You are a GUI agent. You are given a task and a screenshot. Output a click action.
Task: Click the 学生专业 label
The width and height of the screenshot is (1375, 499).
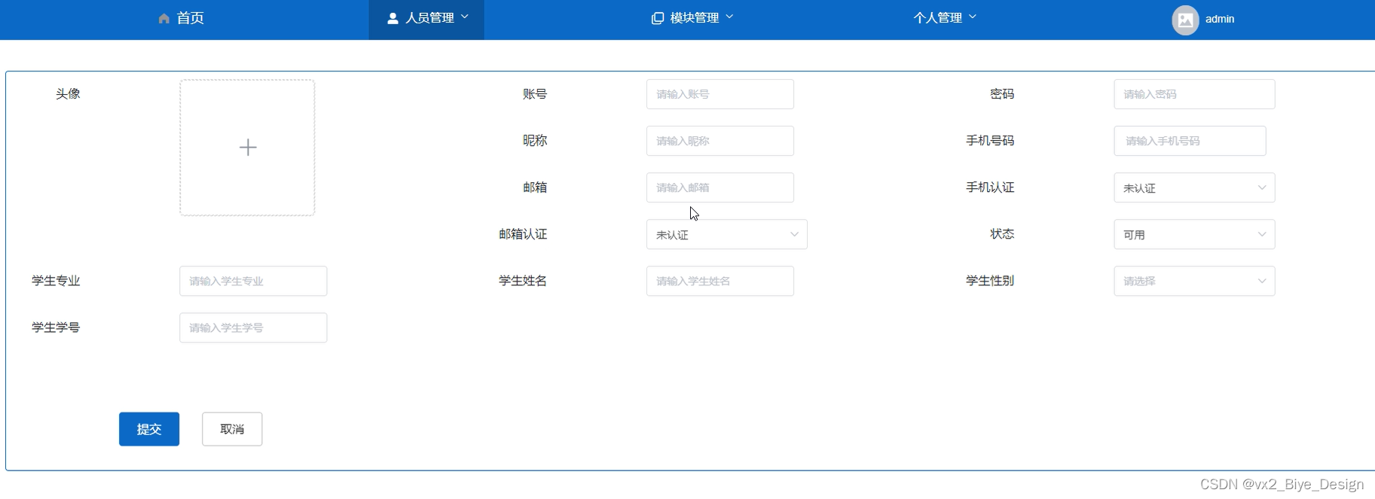(x=56, y=281)
